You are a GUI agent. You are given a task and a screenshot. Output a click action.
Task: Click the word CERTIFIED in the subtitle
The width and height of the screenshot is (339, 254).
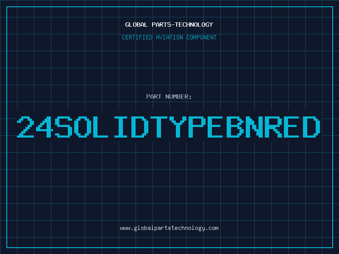pos(138,37)
